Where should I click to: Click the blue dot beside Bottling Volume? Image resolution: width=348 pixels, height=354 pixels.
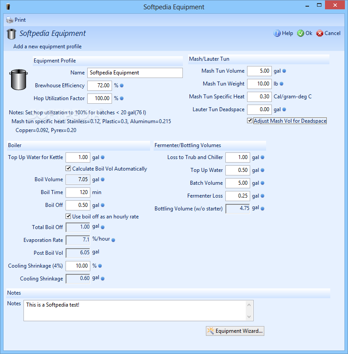263,209
